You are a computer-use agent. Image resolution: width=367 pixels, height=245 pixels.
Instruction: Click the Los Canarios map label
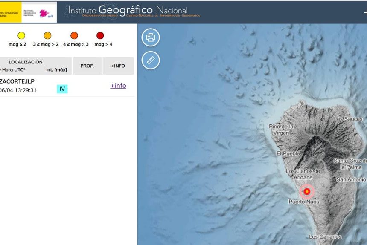coord(325,237)
